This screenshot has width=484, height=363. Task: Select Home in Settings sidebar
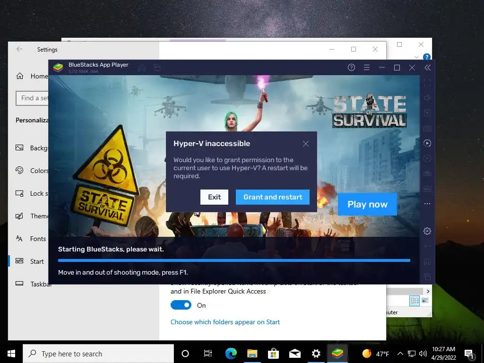pos(32,76)
